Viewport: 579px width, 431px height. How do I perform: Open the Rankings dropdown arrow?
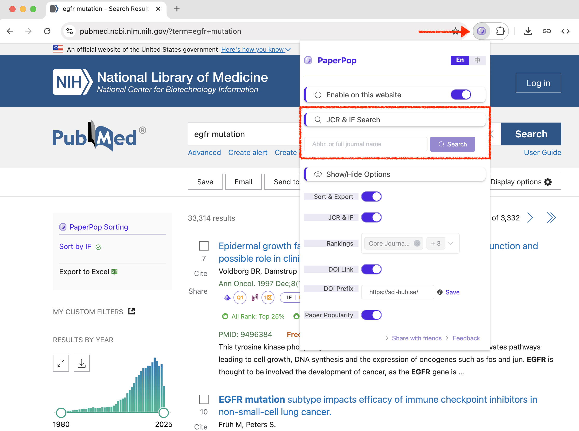click(451, 243)
